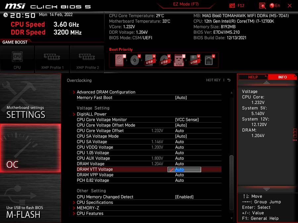Open the SETTINGS motherboard settings section
298x223 pixels.
coord(30,98)
